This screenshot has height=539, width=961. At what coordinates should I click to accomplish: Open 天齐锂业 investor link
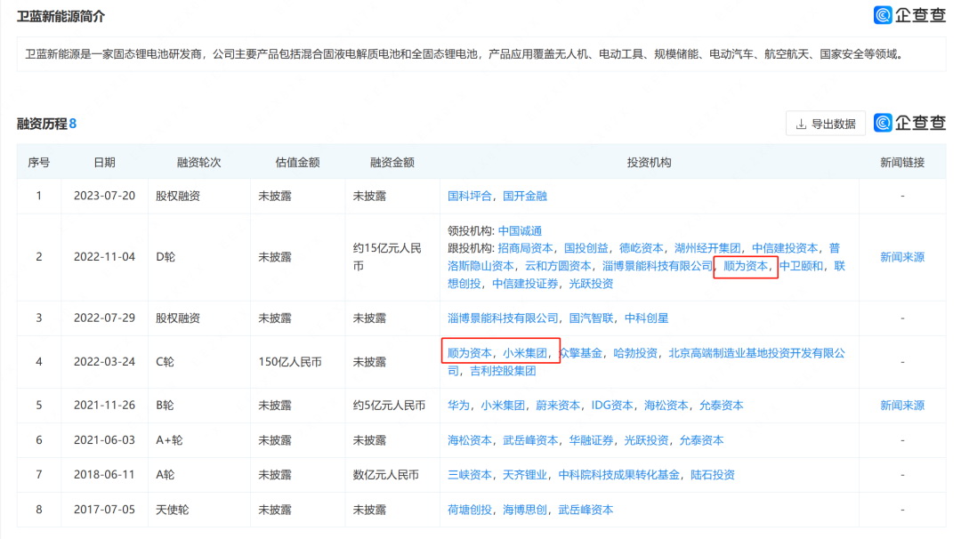(x=525, y=475)
